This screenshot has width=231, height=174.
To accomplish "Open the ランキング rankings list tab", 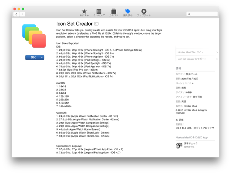I will pyautogui.click(x=99, y=13).
